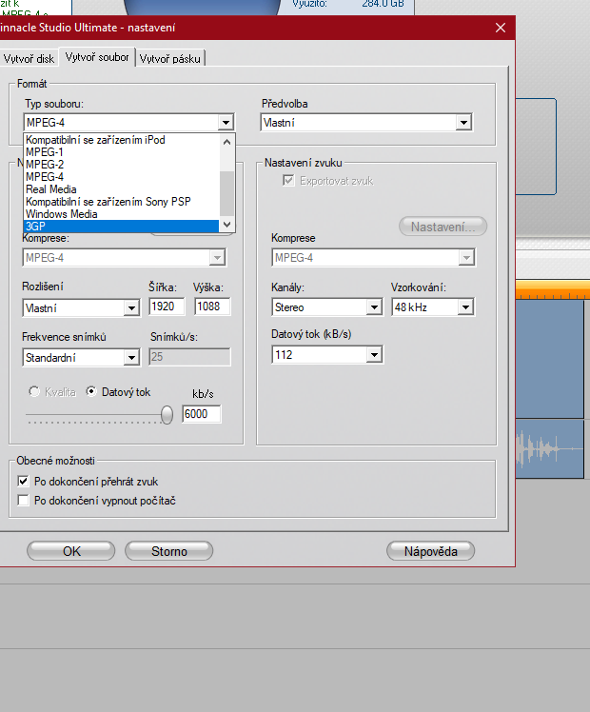Switch to the Vytvoř pásku tab

click(x=171, y=59)
